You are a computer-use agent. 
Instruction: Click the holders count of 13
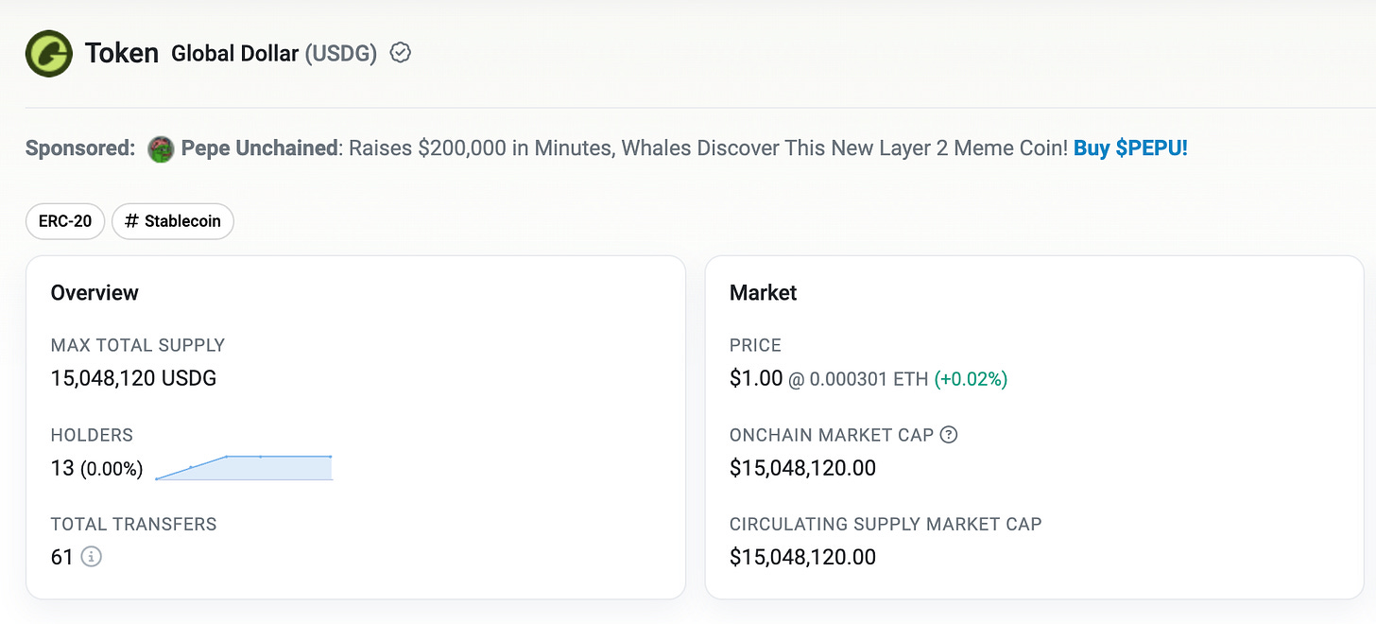click(62, 468)
